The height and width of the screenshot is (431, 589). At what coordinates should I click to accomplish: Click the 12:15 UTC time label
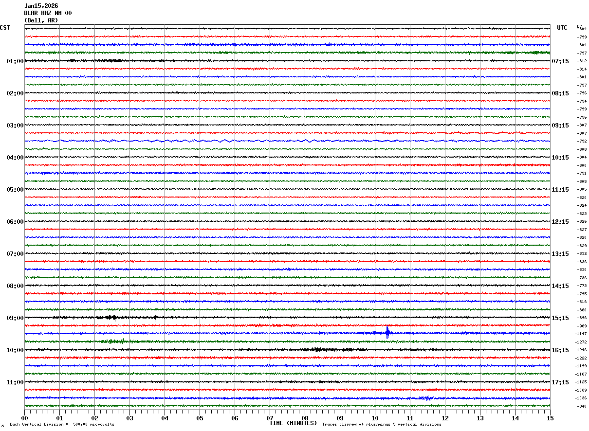coord(560,222)
